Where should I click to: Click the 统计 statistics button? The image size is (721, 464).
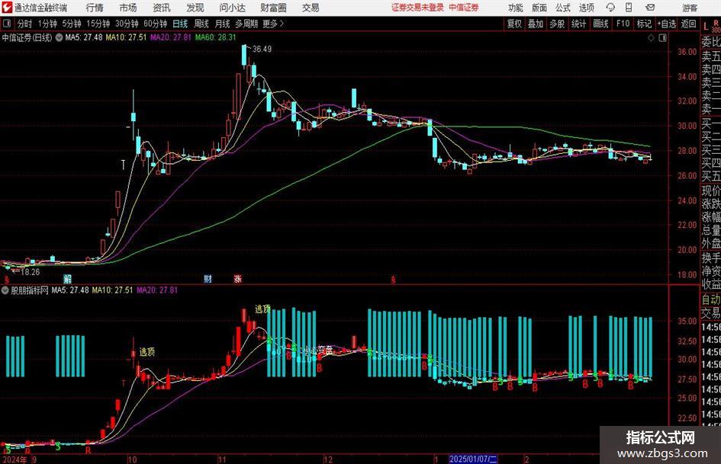coord(578,24)
